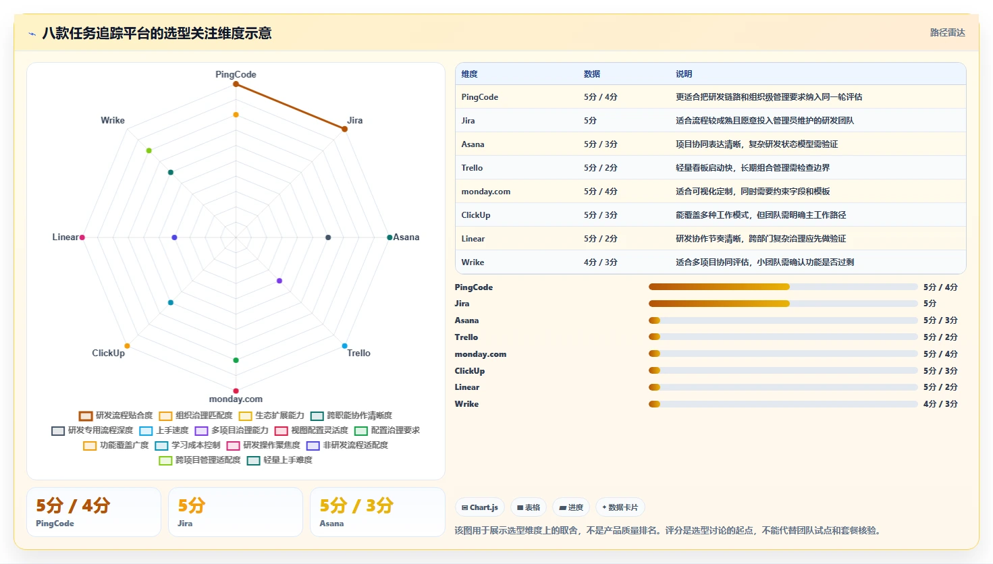The height and width of the screenshot is (564, 993).
Task: Click the lightning icon beside the page title
Action: (32, 34)
